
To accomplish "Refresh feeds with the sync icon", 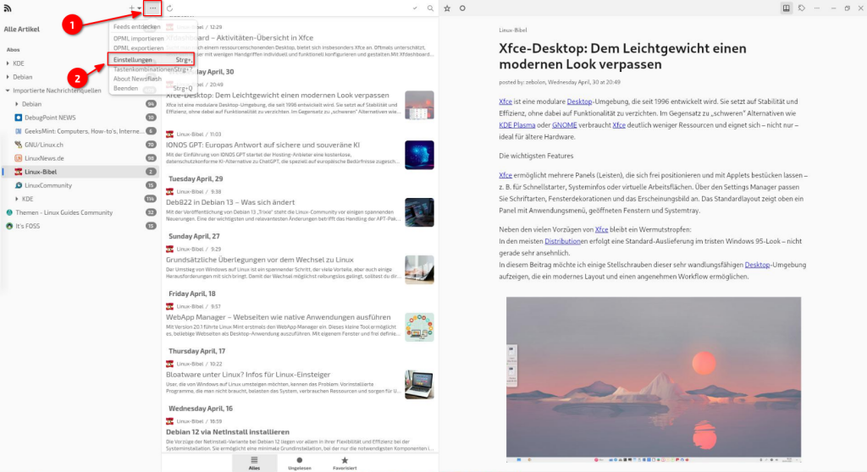I will pos(169,8).
